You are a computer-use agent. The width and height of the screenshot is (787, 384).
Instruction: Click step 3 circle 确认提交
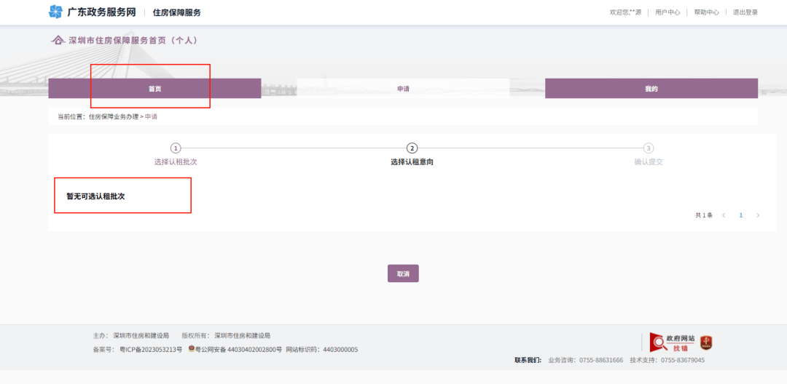coord(649,148)
